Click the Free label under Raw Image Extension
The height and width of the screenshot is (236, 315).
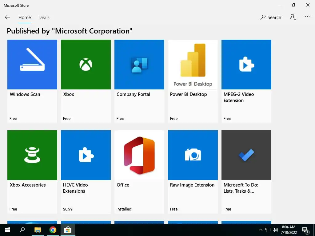[x=174, y=209]
